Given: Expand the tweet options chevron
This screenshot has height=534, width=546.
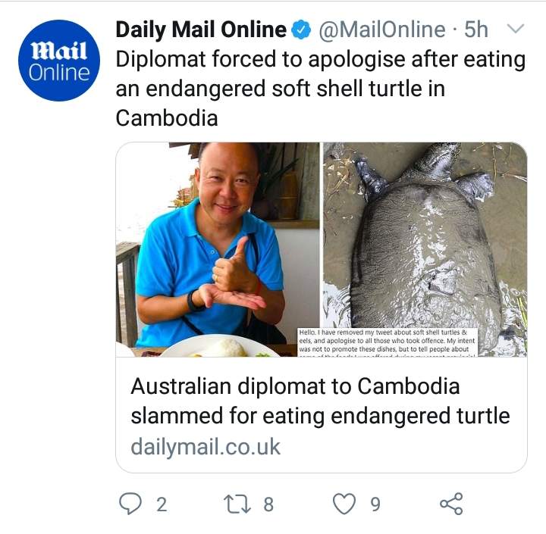Looking at the screenshot, I should pyautogui.click(x=515, y=28).
